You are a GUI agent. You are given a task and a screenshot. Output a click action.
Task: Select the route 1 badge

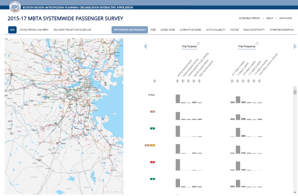click(x=153, y=111)
